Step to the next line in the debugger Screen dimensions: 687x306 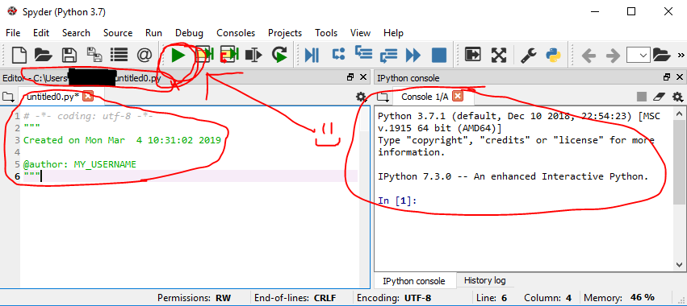click(338, 54)
